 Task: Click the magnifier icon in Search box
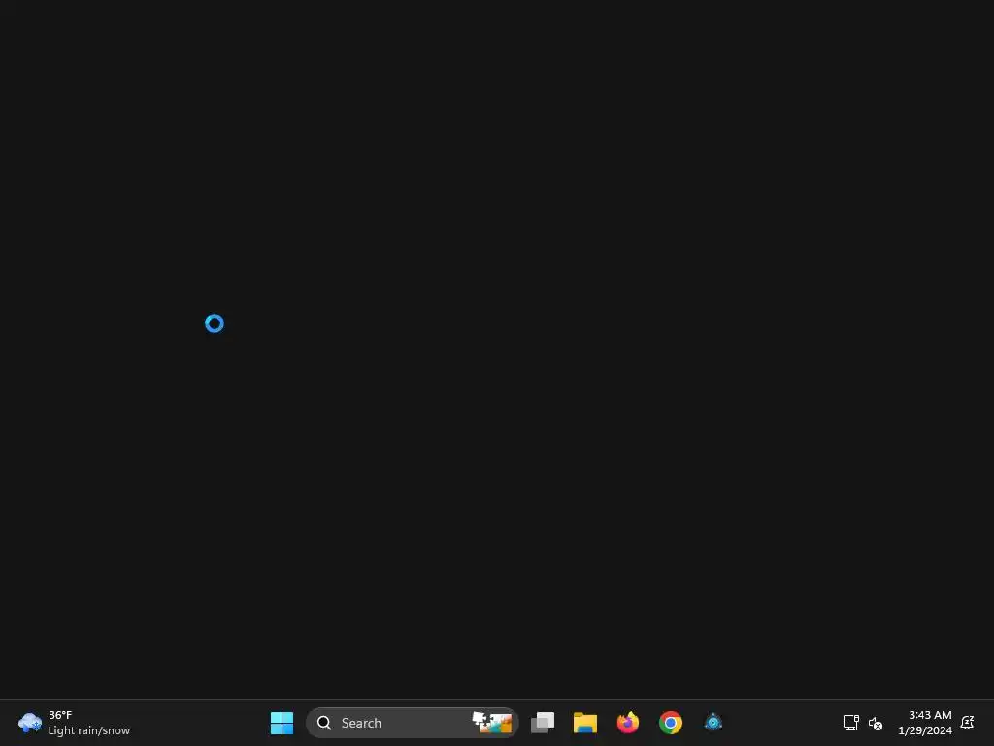pyautogui.click(x=324, y=723)
